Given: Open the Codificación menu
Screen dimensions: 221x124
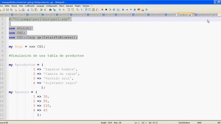Looking at the screenshot, I should point(30,6).
